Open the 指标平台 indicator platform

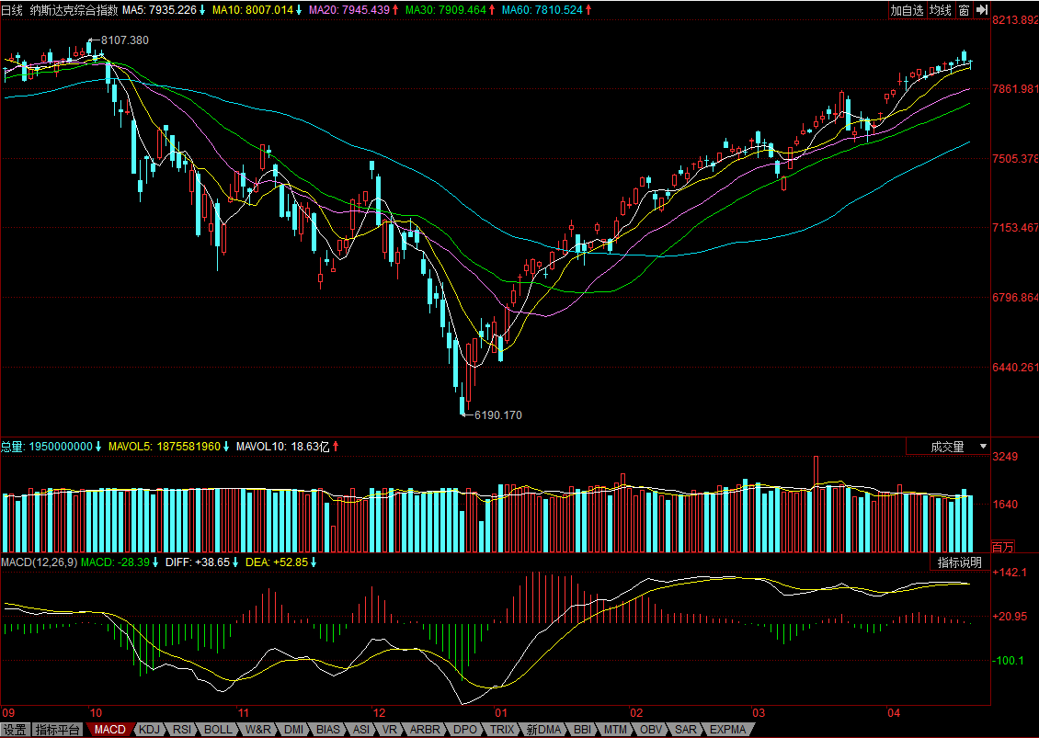tap(58, 730)
